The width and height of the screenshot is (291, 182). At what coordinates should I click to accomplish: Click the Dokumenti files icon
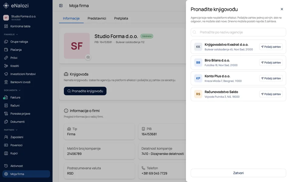[x=6, y=122]
